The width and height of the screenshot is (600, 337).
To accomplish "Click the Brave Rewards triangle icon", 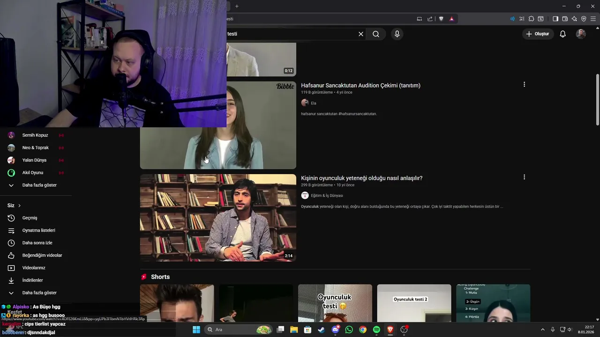I will click(452, 19).
